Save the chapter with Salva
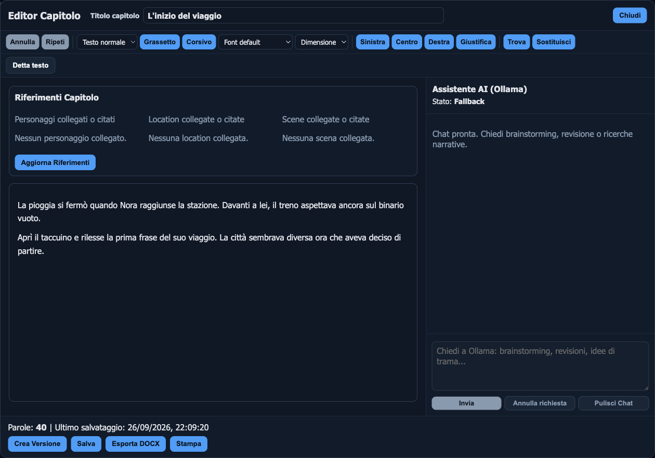655x458 pixels. pos(86,444)
